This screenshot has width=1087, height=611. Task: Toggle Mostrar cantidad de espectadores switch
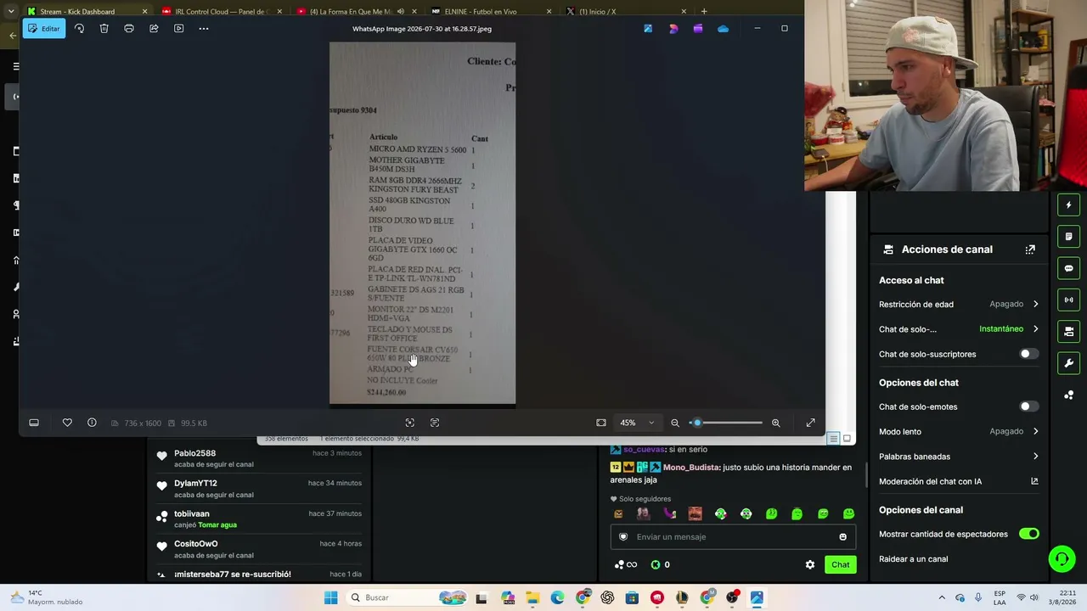click(x=1028, y=534)
